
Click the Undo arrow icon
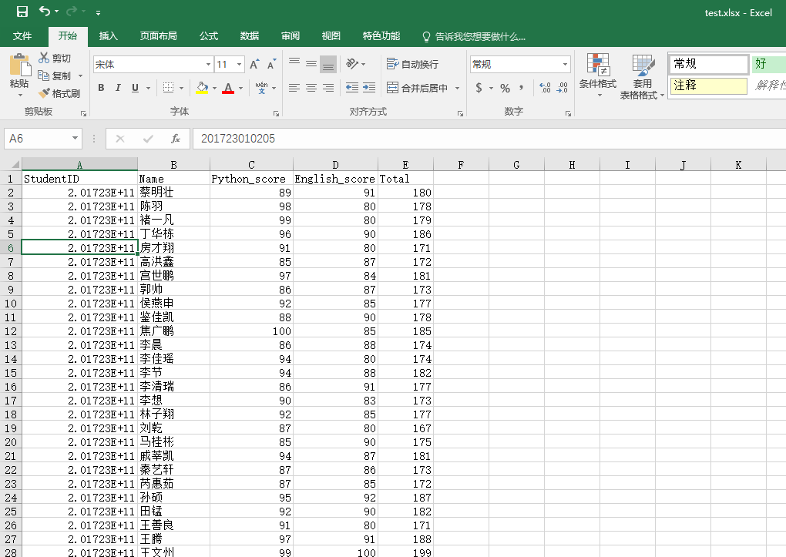tap(45, 11)
